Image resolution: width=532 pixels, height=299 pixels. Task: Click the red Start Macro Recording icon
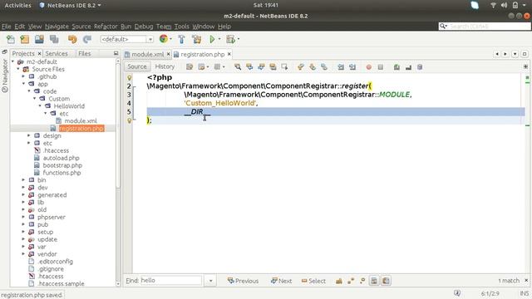(369, 66)
